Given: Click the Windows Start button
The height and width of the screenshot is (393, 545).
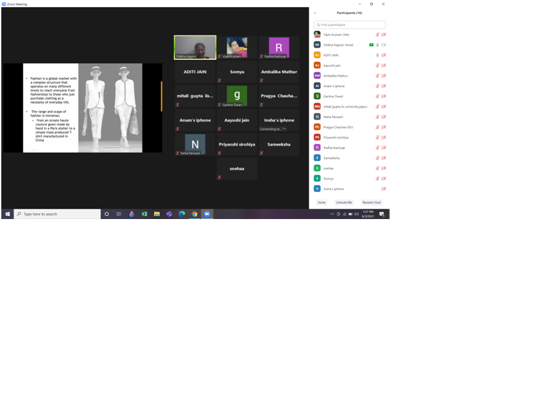Looking at the screenshot, I should [x=6, y=214].
